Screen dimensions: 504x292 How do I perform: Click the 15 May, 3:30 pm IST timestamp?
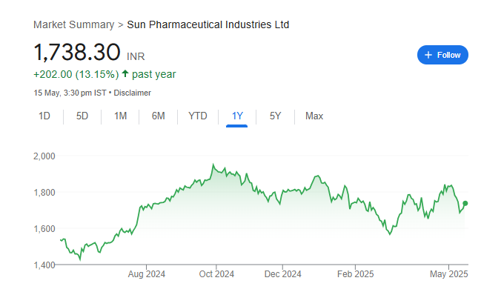(x=70, y=93)
